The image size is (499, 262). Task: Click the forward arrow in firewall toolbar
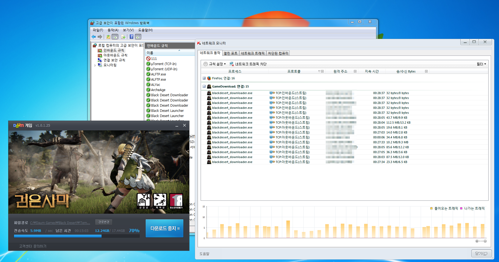coord(100,37)
